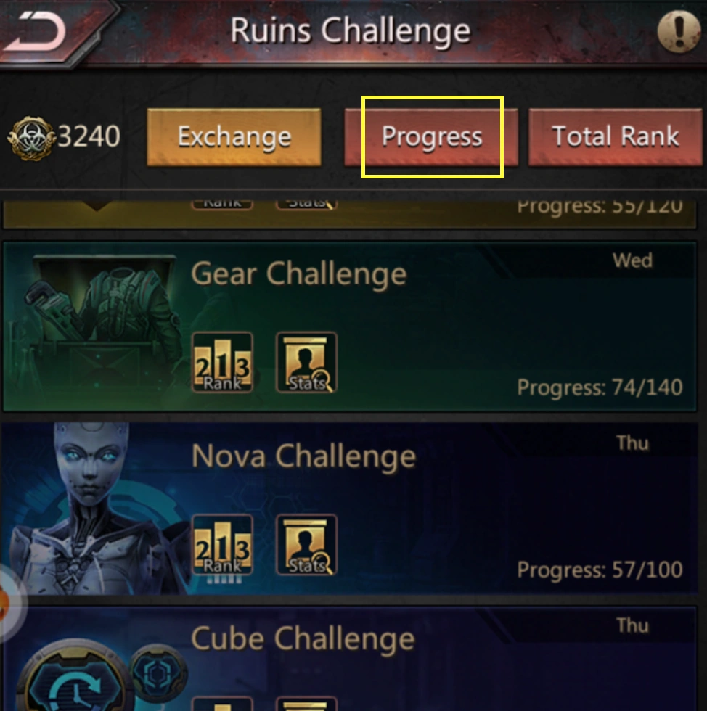707x711 pixels.
Task: Open Nova Challenge Rank icon
Action: coord(222,545)
